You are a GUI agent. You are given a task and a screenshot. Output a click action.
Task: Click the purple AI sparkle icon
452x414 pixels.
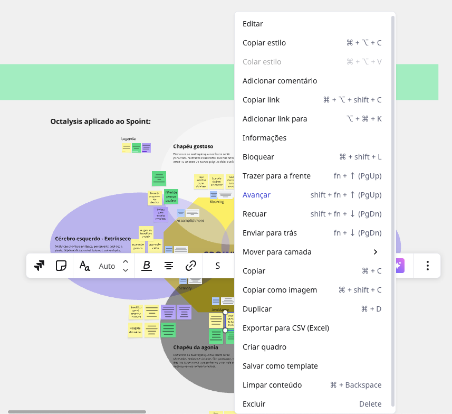point(400,266)
